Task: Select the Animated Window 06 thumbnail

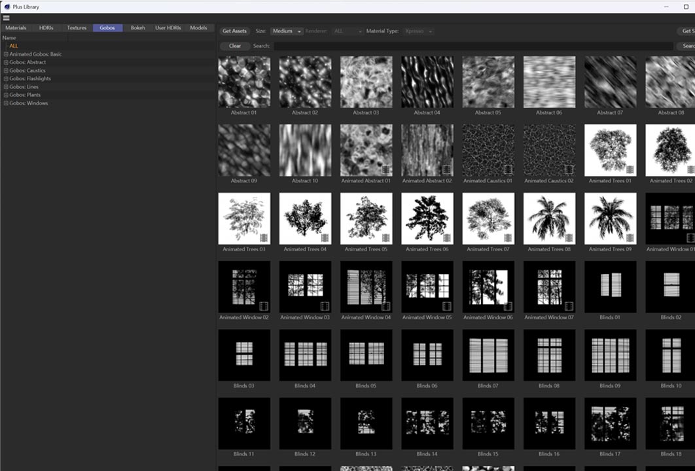Action: coord(488,287)
